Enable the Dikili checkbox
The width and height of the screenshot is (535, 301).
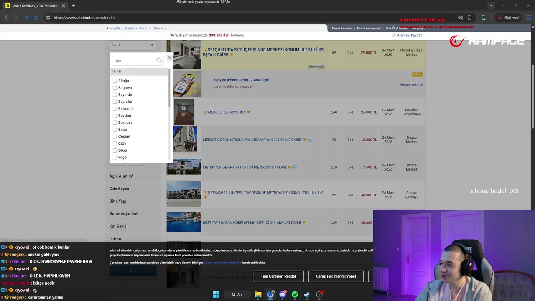point(115,150)
